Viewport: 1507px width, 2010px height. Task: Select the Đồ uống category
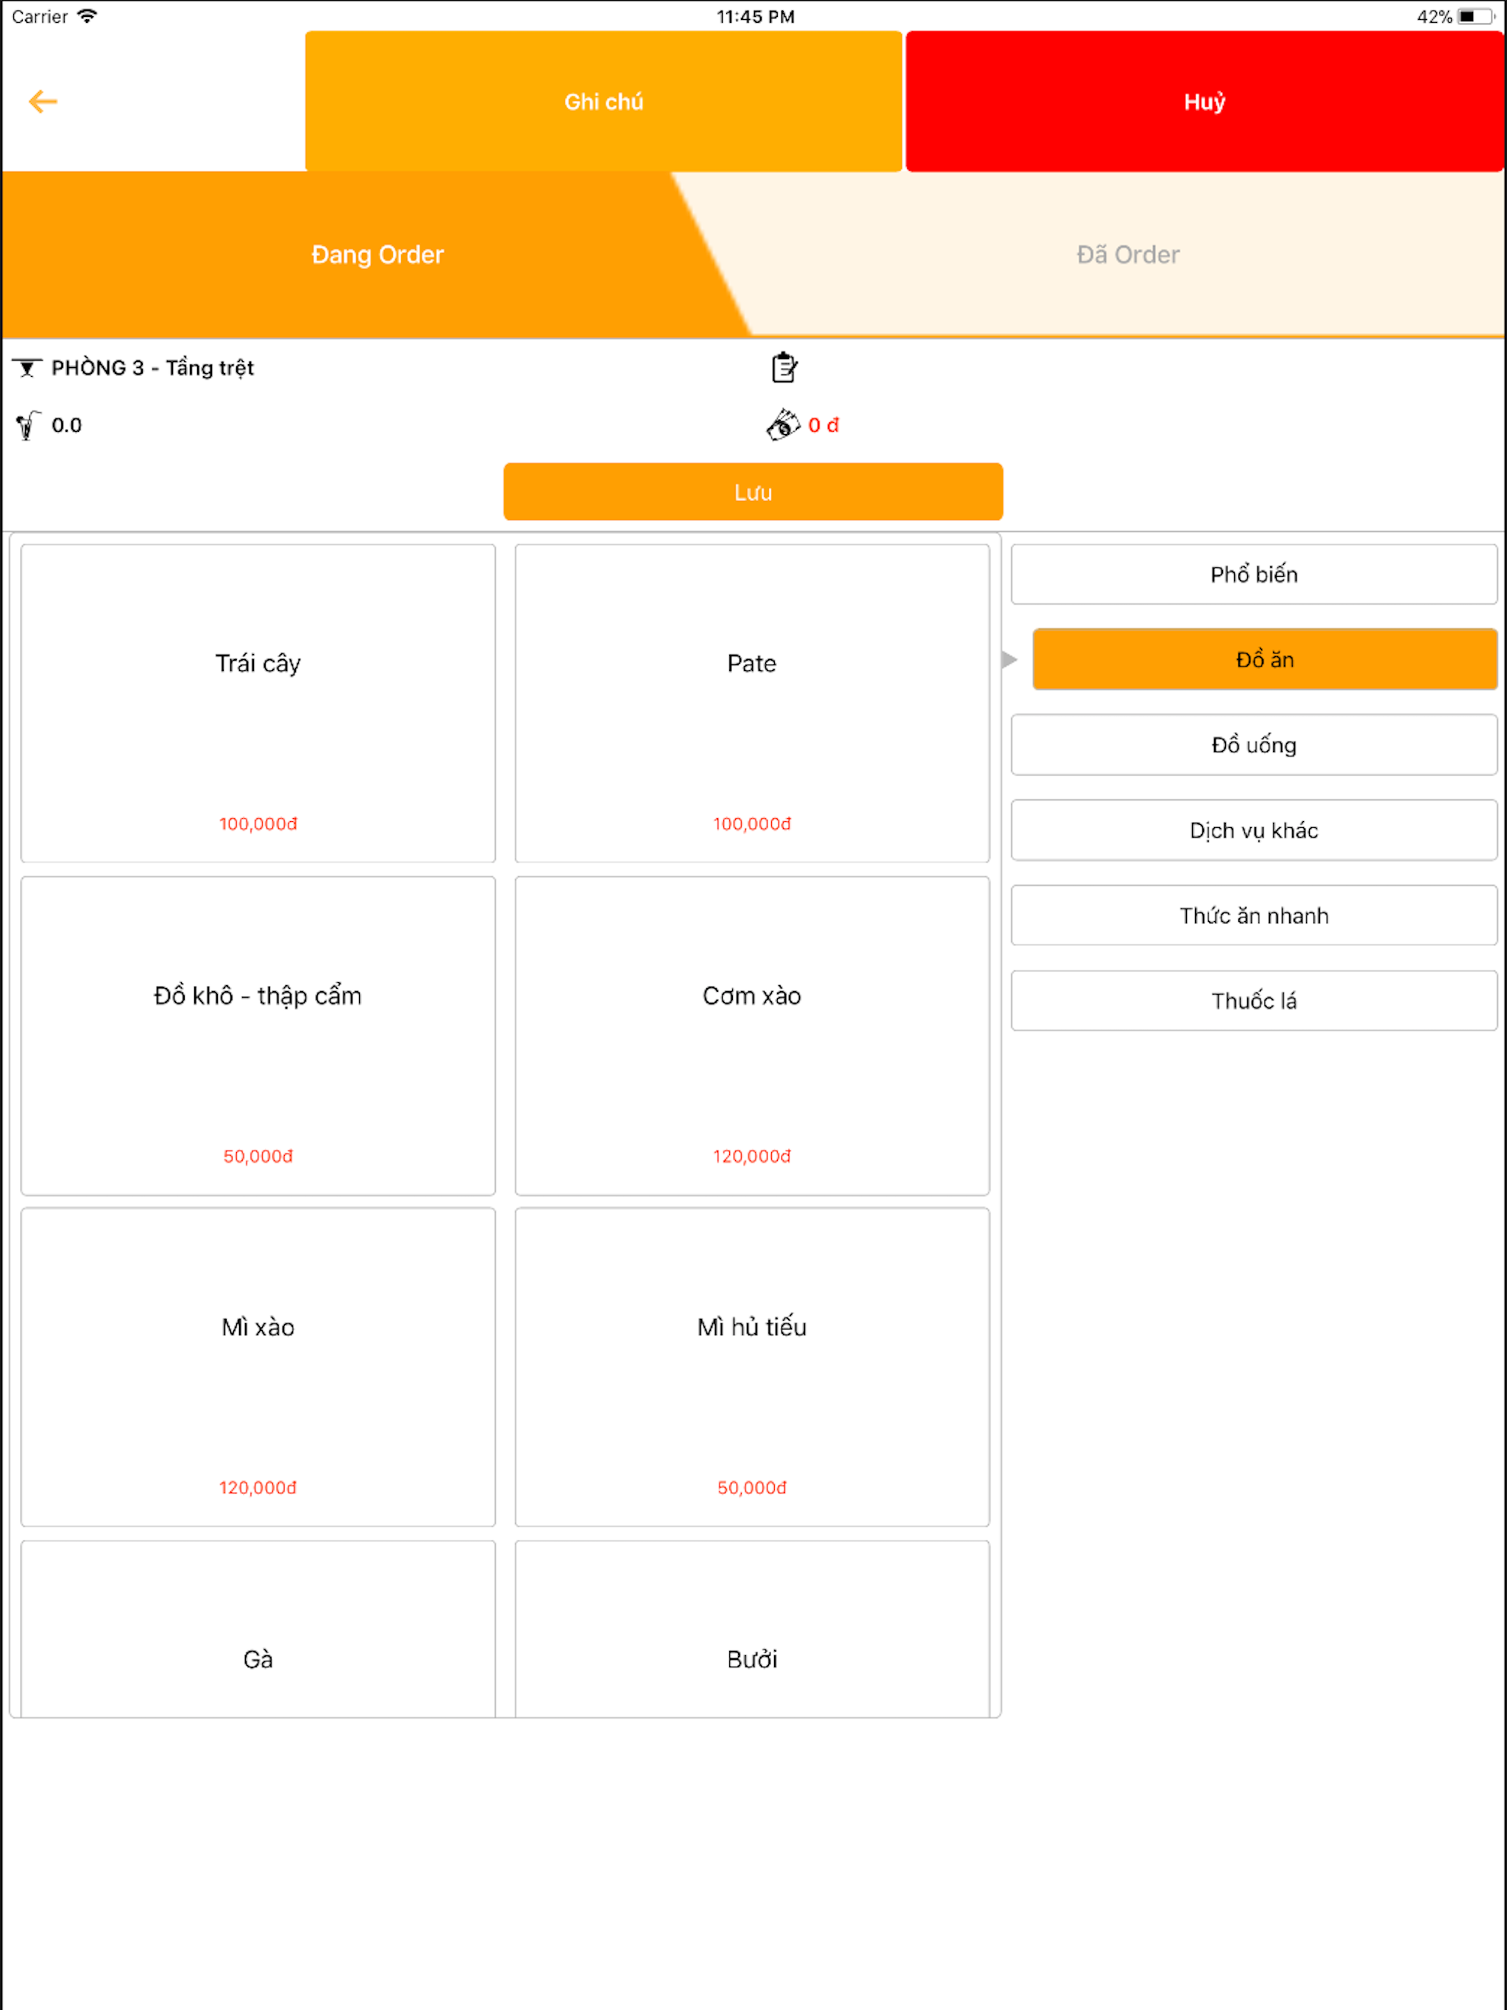[x=1253, y=745]
